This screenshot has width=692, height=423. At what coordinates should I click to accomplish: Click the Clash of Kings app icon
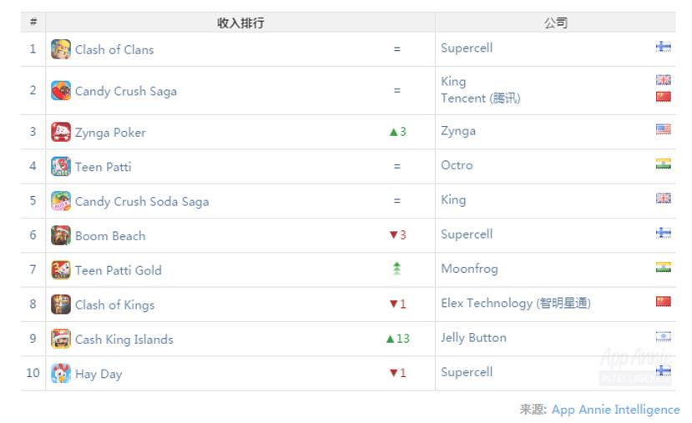[61, 305]
